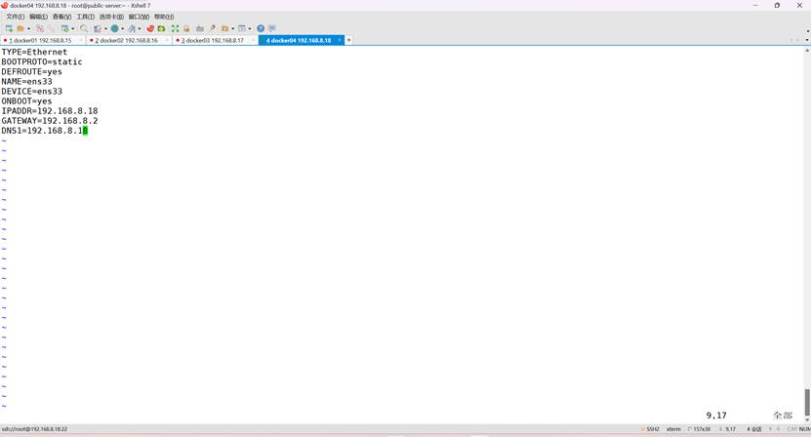Click the font settings icon
This screenshot has width=811, height=437.
(132, 28)
